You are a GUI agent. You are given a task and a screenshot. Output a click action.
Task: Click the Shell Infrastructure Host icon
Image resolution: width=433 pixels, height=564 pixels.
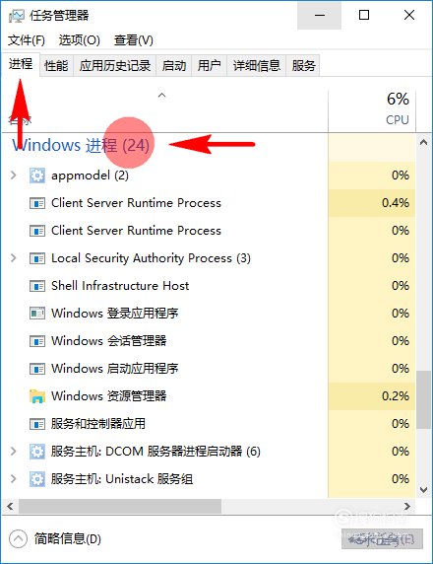[37, 286]
